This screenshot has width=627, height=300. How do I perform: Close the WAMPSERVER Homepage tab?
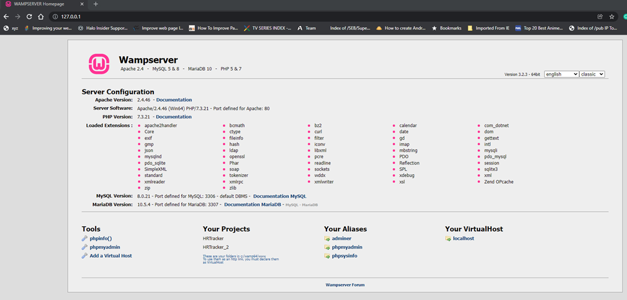pyautogui.click(x=82, y=4)
